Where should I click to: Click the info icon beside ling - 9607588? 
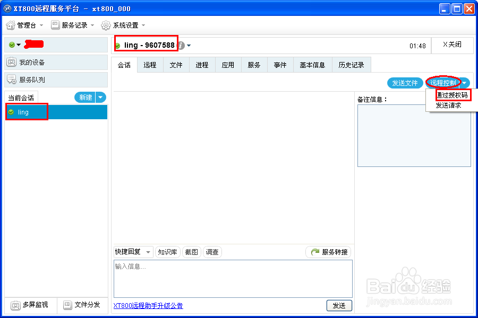click(x=180, y=45)
